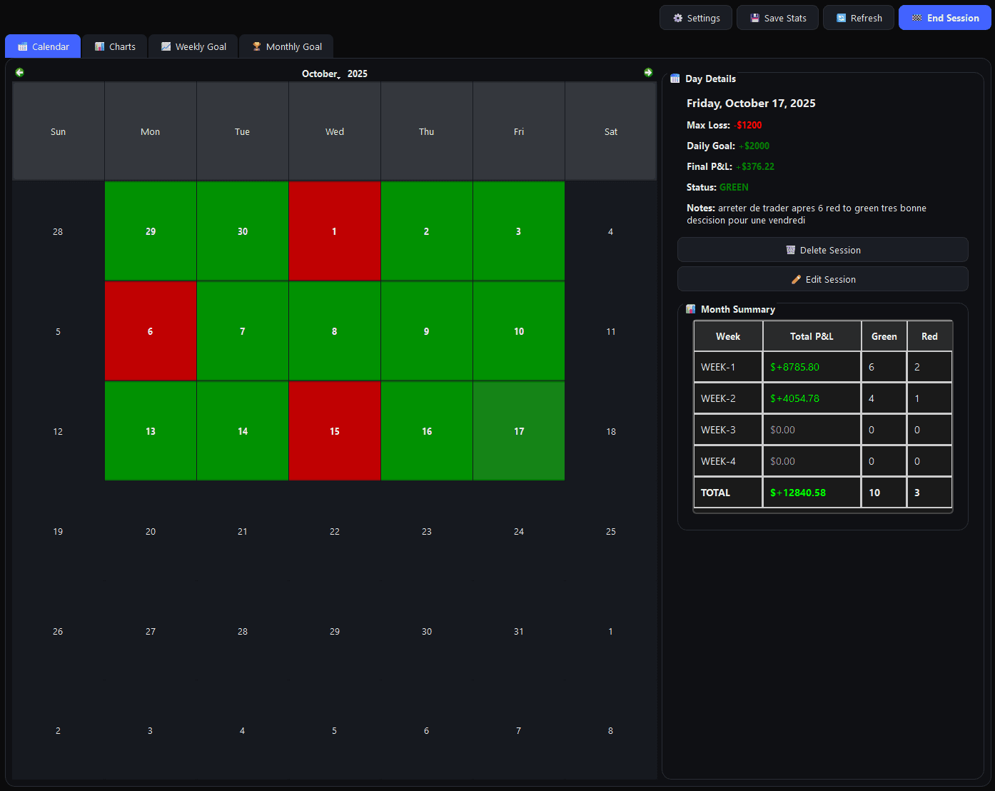Select green day October 10
Image resolution: width=995 pixels, height=791 pixels.
click(519, 331)
